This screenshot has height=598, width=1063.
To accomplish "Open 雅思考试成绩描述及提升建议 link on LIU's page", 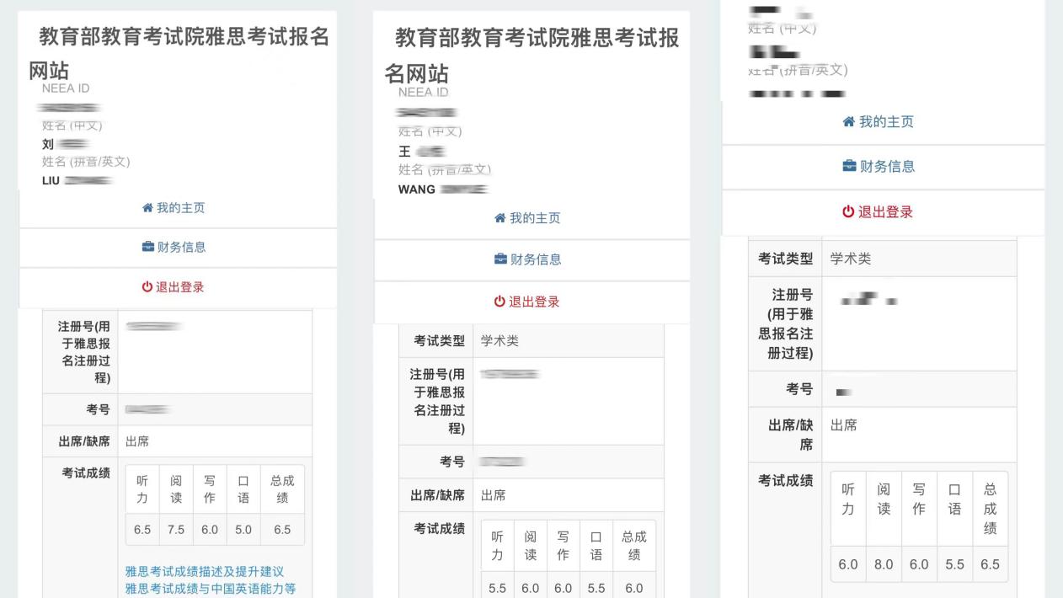I will (205, 572).
